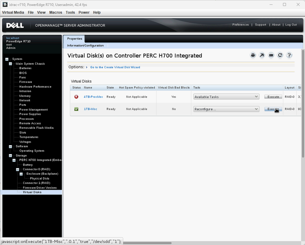305x245 pixels.
Task: Select Removable Flash Media in the tree
Action: [x=36, y=128]
